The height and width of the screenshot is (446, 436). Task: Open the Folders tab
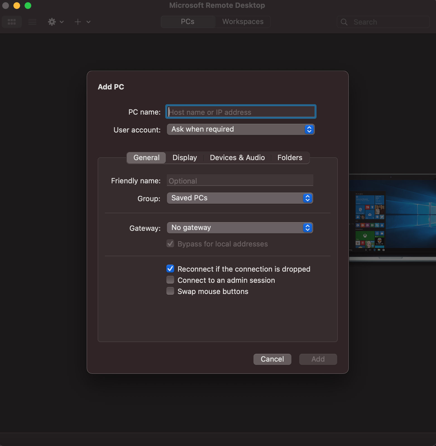[x=290, y=158]
